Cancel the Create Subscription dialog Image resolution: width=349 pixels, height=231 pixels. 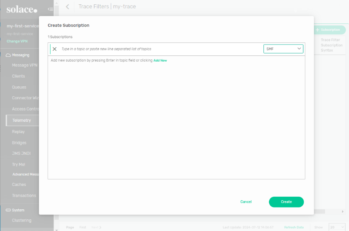click(x=246, y=202)
